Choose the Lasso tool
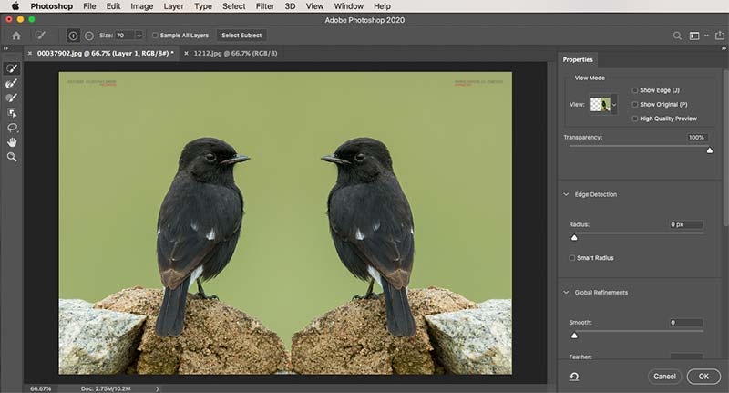 pos(12,128)
